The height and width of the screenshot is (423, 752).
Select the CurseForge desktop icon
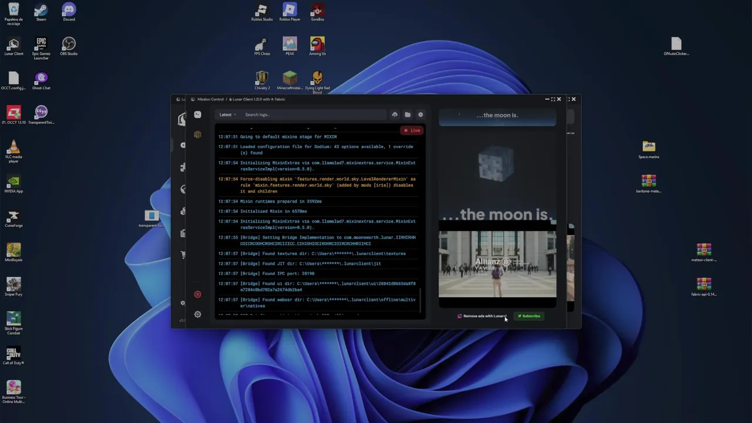(14, 219)
